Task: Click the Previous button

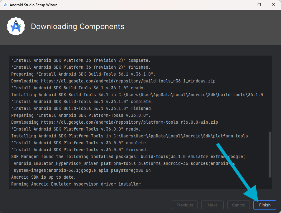Action: [x=184, y=205]
